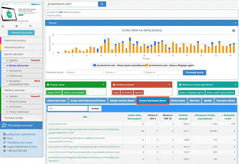The image size is (239, 164).
Task: Click the magnifier search button beside domain field
Action: click(102, 4)
